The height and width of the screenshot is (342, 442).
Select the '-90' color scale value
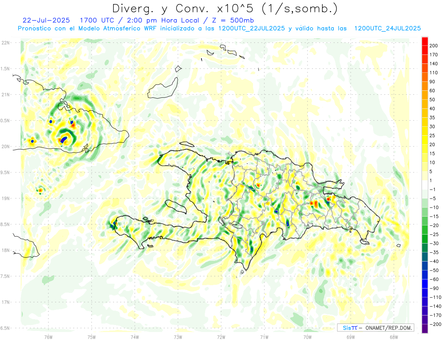434,288
